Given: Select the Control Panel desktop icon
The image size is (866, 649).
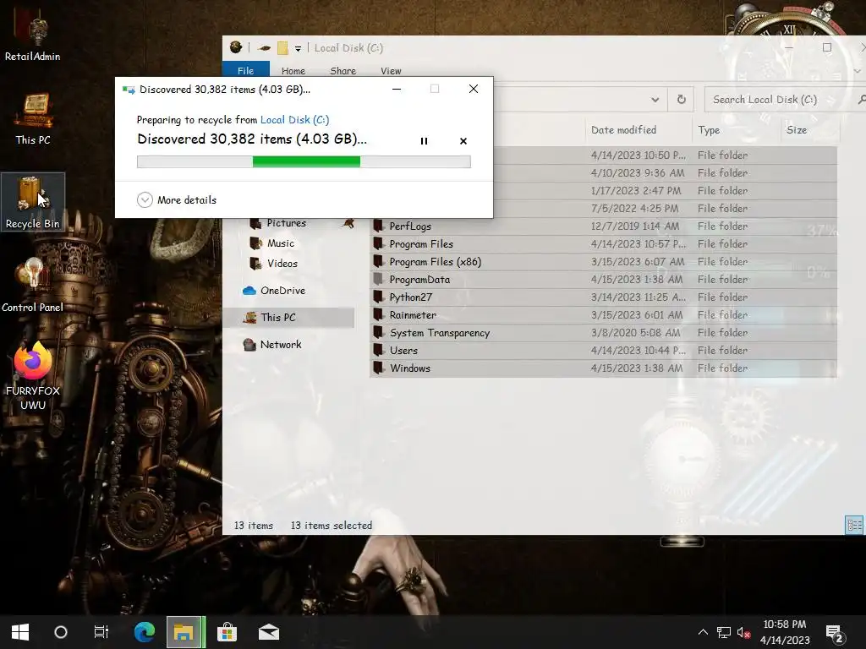Looking at the screenshot, I should pyautogui.click(x=33, y=286).
